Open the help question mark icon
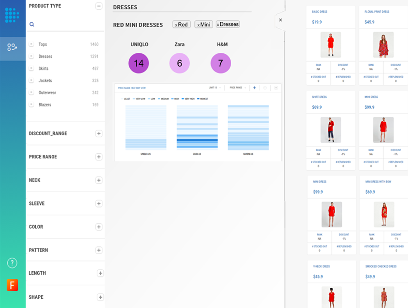 (x=12, y=263)
